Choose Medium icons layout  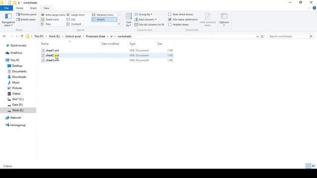pyautogui.click(x=103, y=15)
